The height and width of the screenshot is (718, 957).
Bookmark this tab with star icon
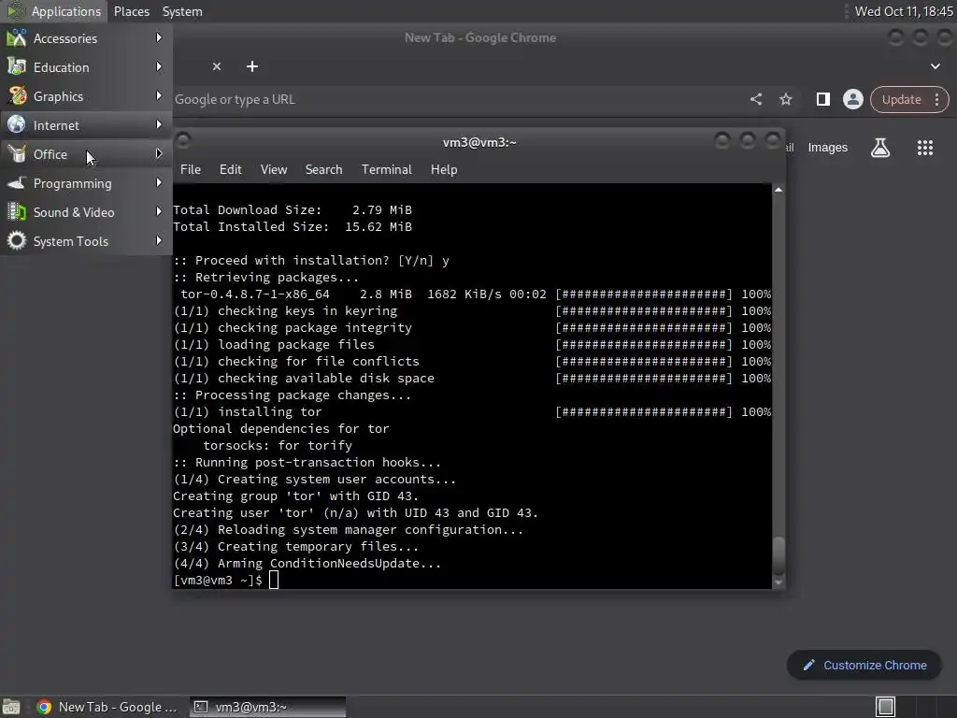pyautogui.click(x=785, y=99)
